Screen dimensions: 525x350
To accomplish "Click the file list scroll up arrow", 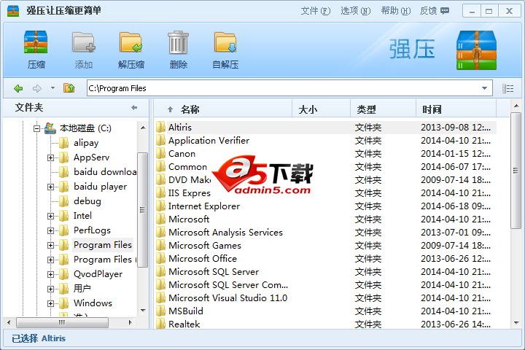I will (x=516, y=106).
